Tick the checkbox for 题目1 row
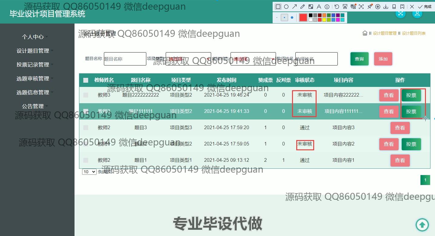Screen dimensions: 435x236 pyautogui.click(x=86, y=160)
